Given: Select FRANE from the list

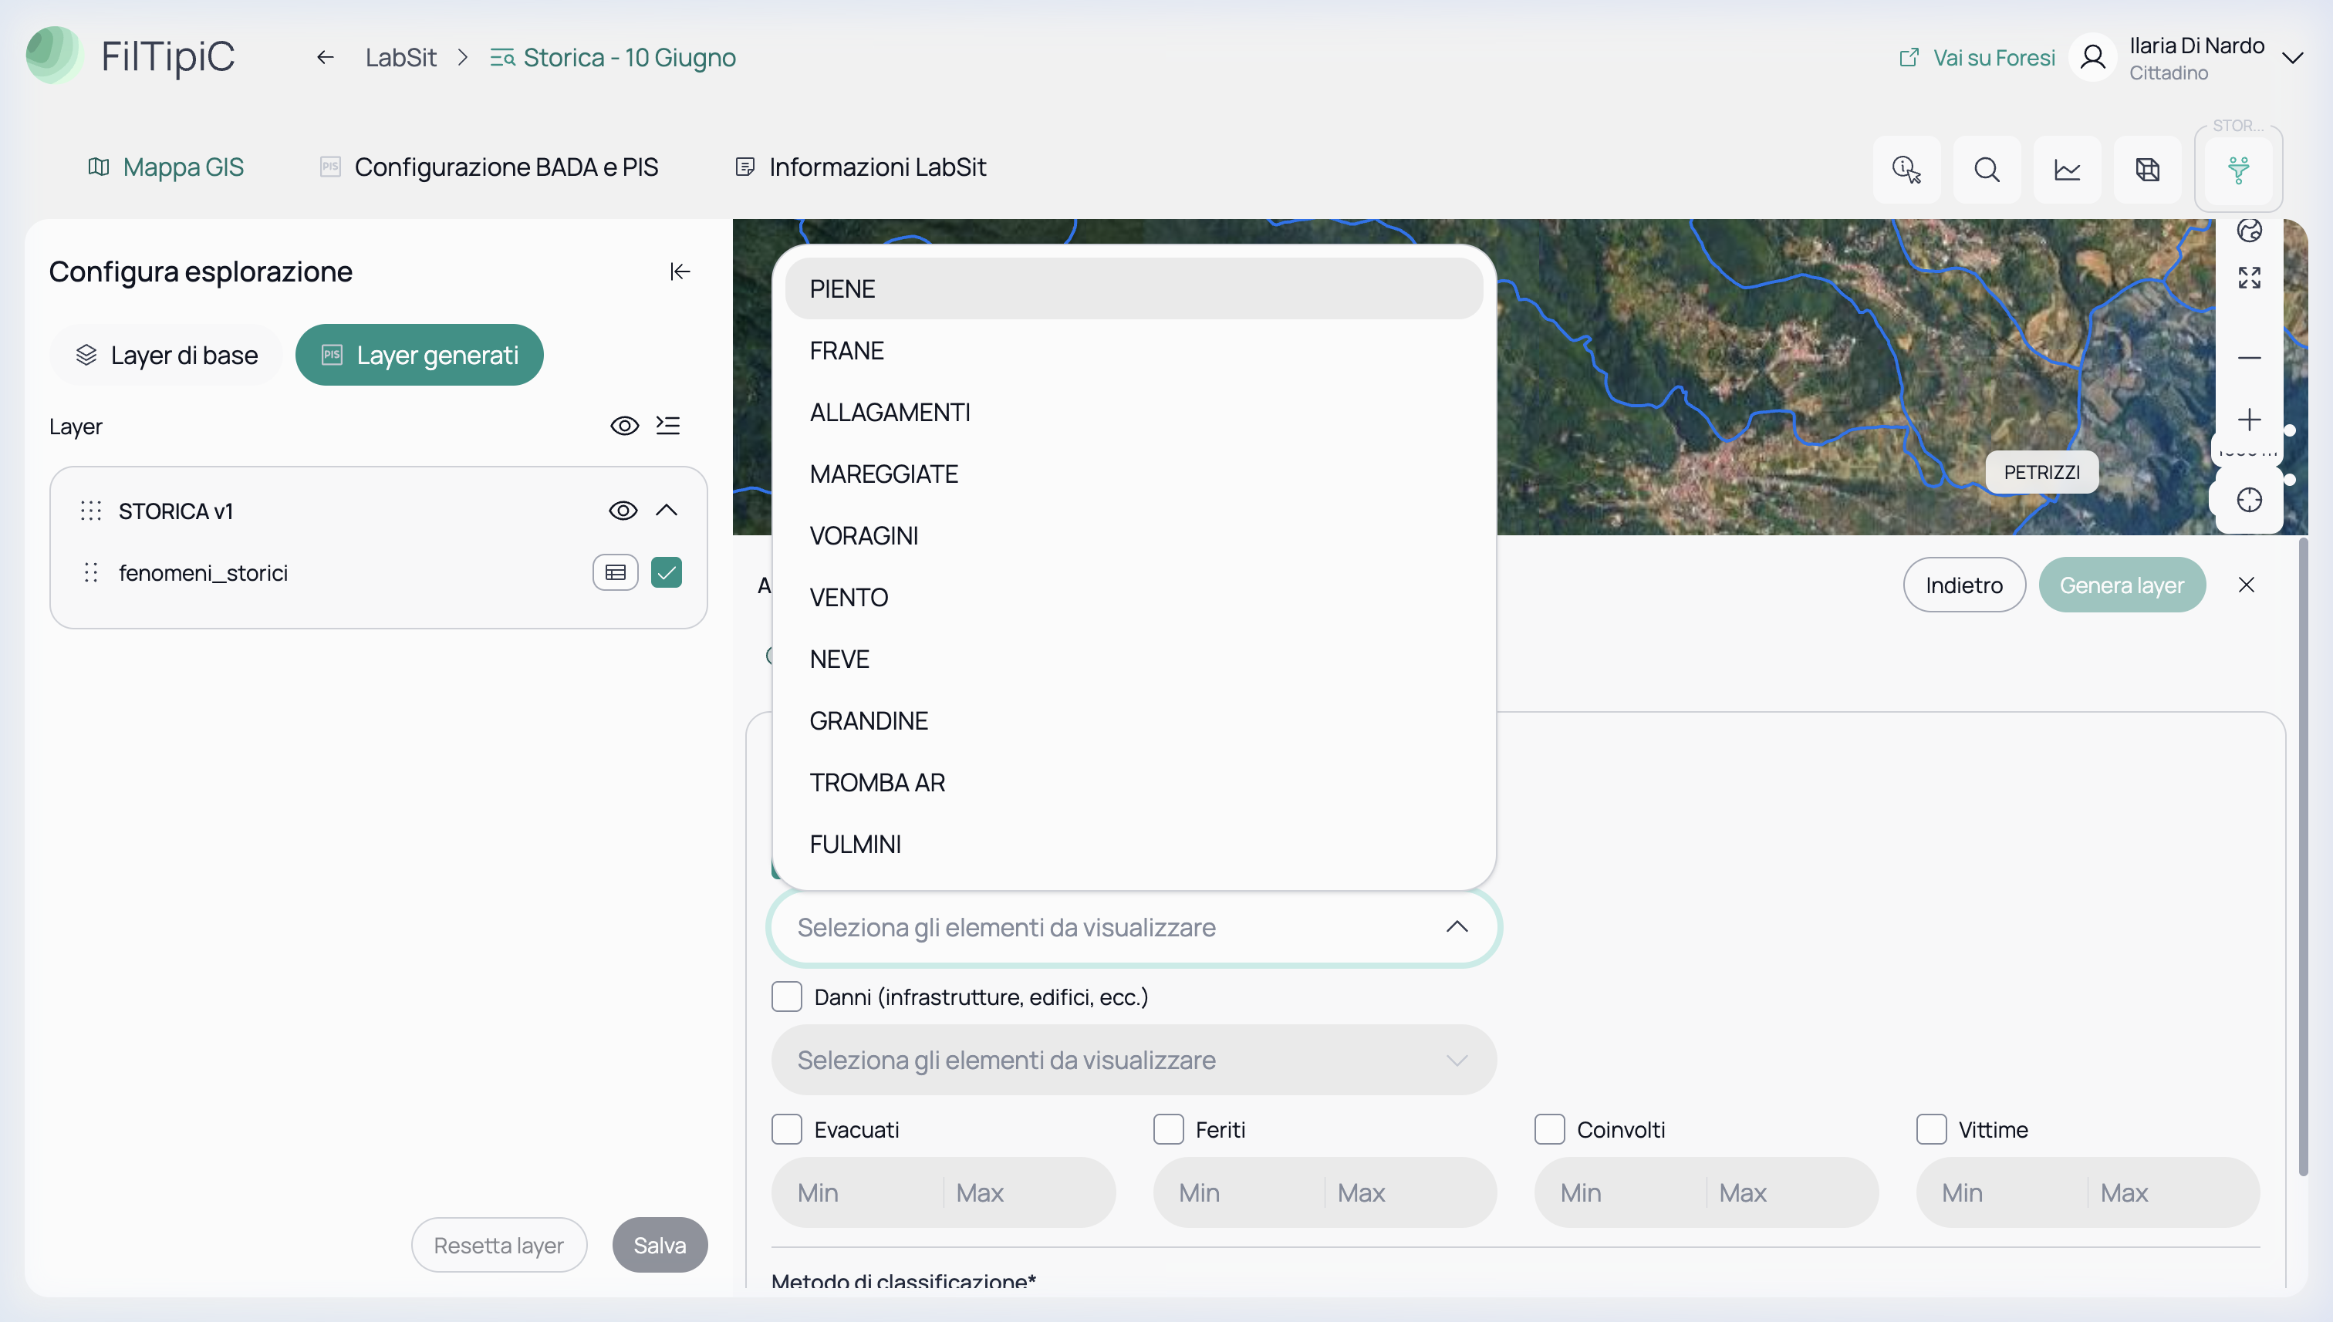Looking at the screenshot, I should pyautogui.click(x=1133, y=349).
